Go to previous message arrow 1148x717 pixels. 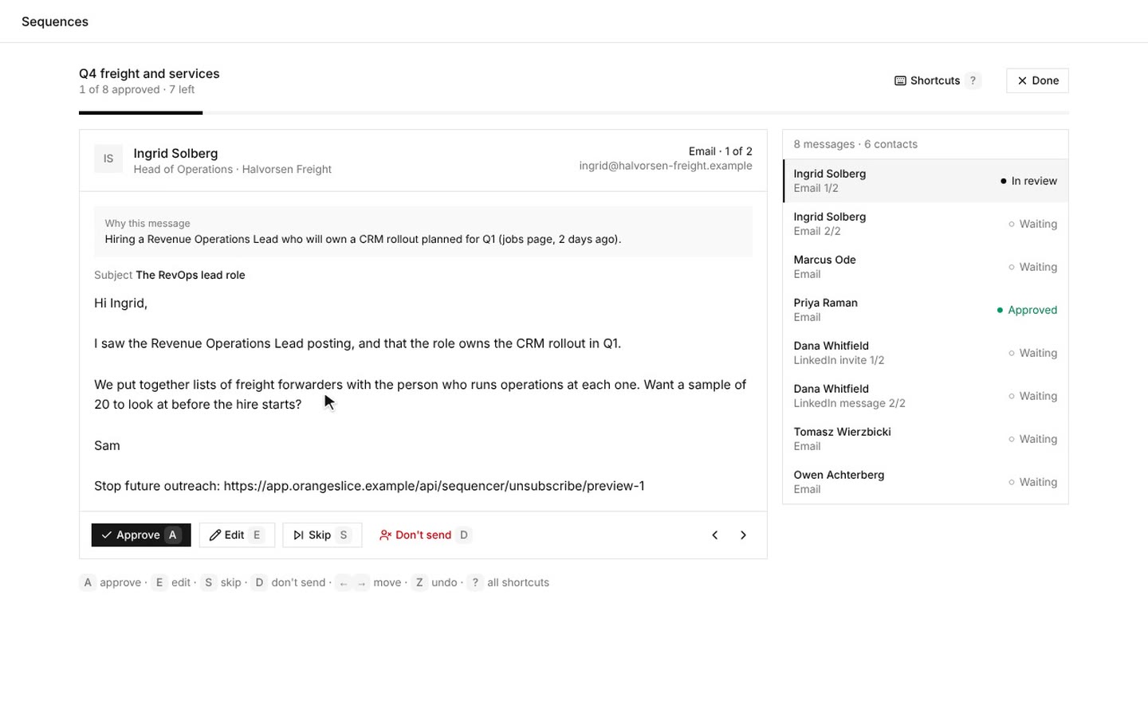(x=715, y=535)
